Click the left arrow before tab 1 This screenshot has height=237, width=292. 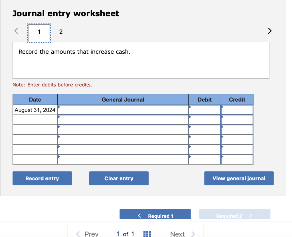coord(16,31)
